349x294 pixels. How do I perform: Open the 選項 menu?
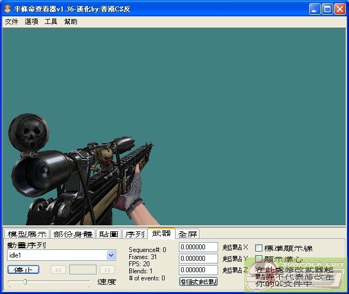point(31,22)
